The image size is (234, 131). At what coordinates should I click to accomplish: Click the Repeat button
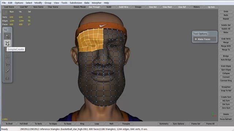click(226, 19)
